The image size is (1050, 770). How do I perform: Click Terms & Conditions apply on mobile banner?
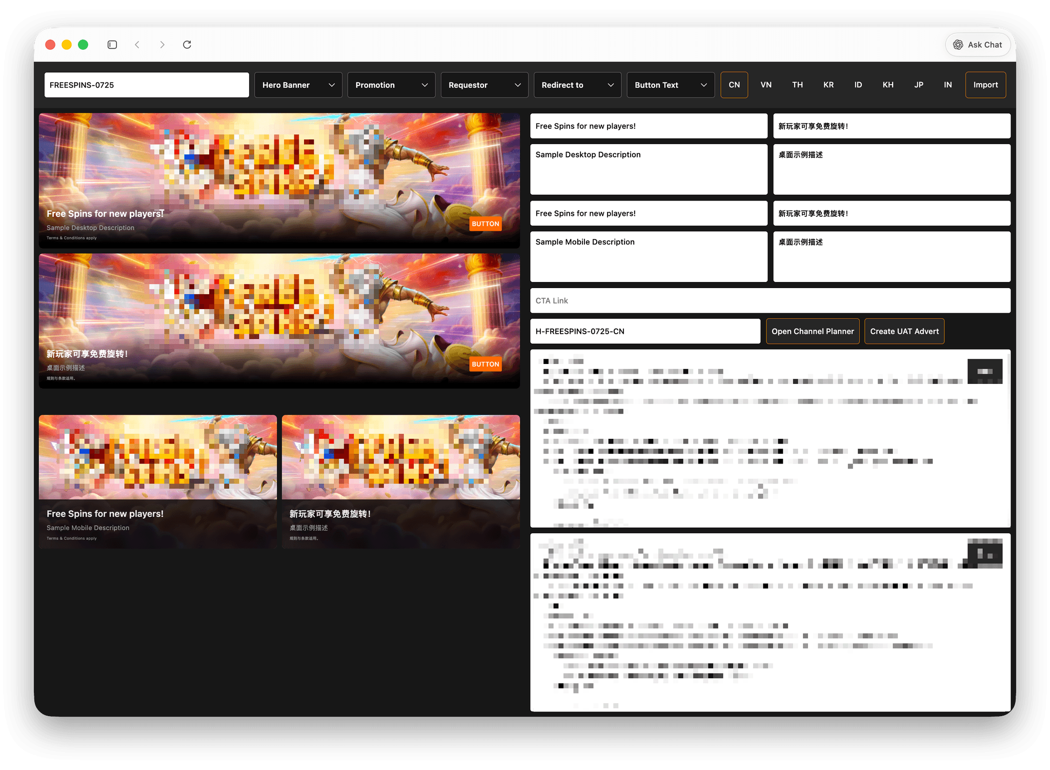pyautogui.click(x=71, y=538)
